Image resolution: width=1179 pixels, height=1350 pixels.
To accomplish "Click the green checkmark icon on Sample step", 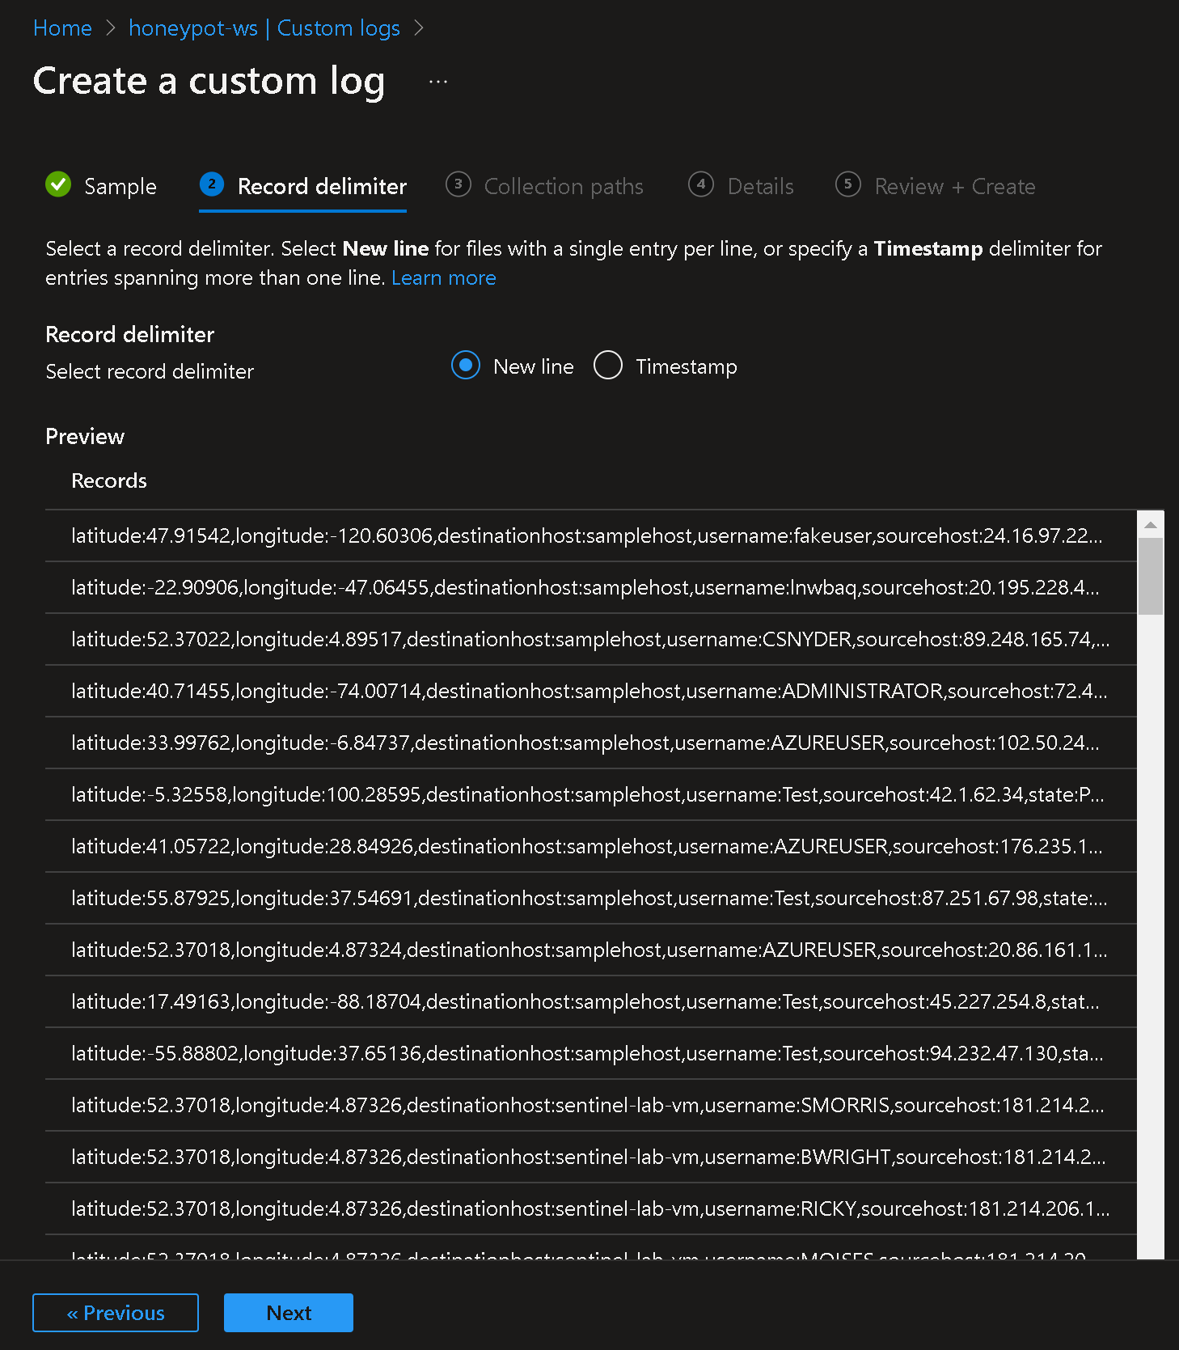I will click(x=57, y=185).
